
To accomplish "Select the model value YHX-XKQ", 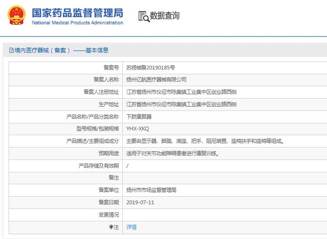I will [138, 129].
